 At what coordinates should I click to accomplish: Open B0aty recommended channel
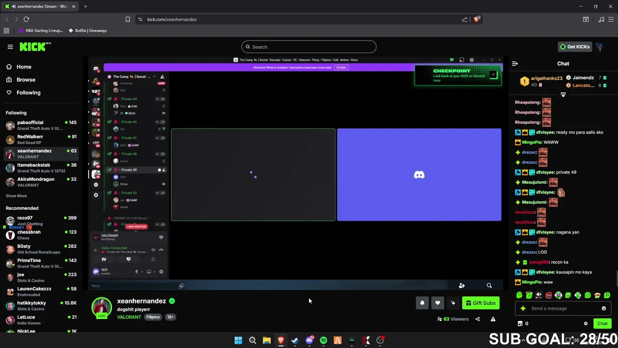click(41, 249)
